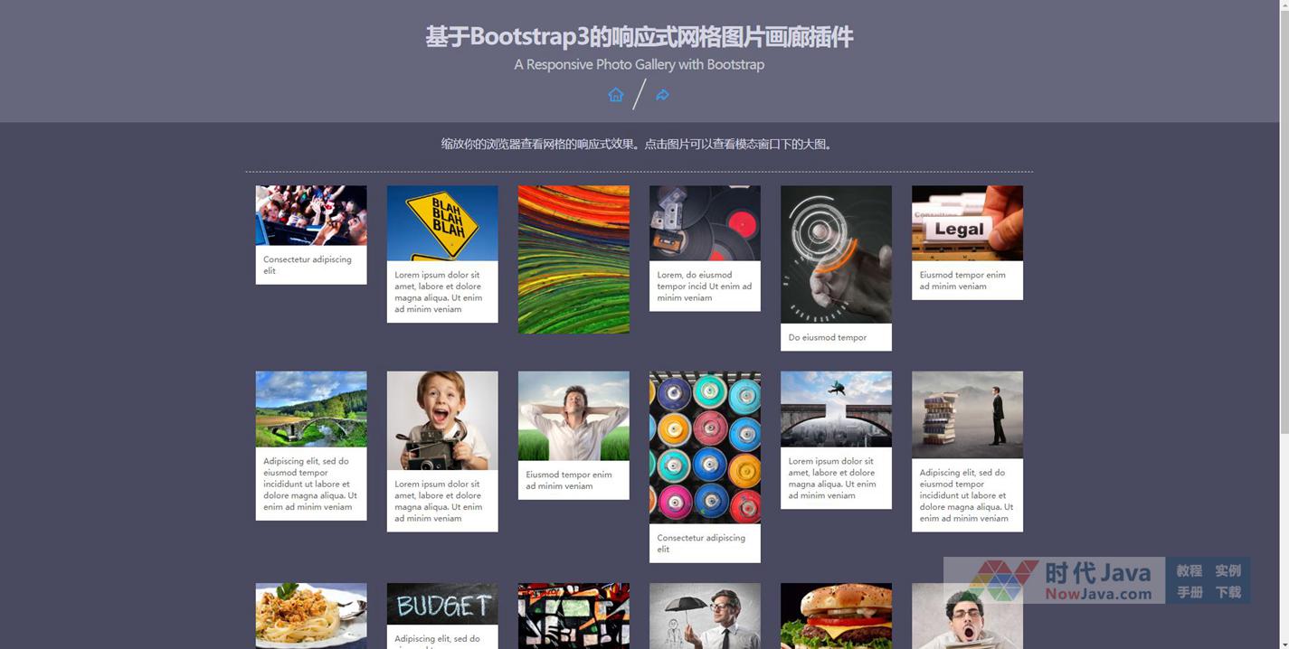The height and width of the screenshot is (649, 1289).
Task: Open the man facing stacked books photo
Action: (967, 414)
